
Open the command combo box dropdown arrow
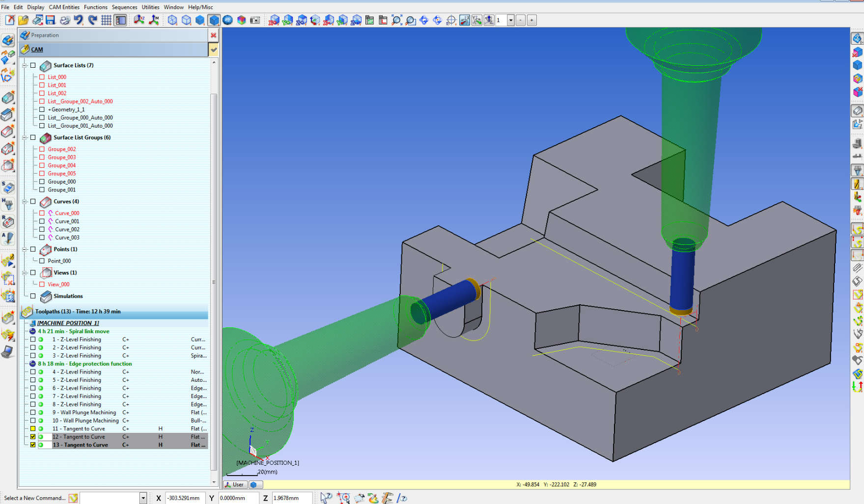tap(143, 498)
